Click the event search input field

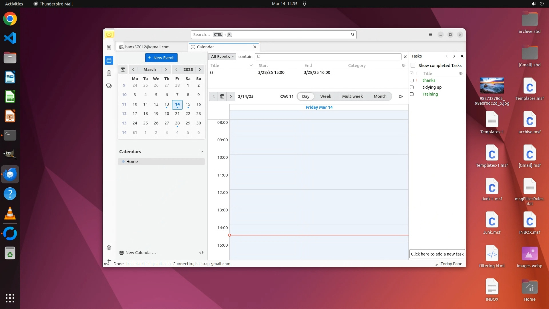[x=329, y=57]
